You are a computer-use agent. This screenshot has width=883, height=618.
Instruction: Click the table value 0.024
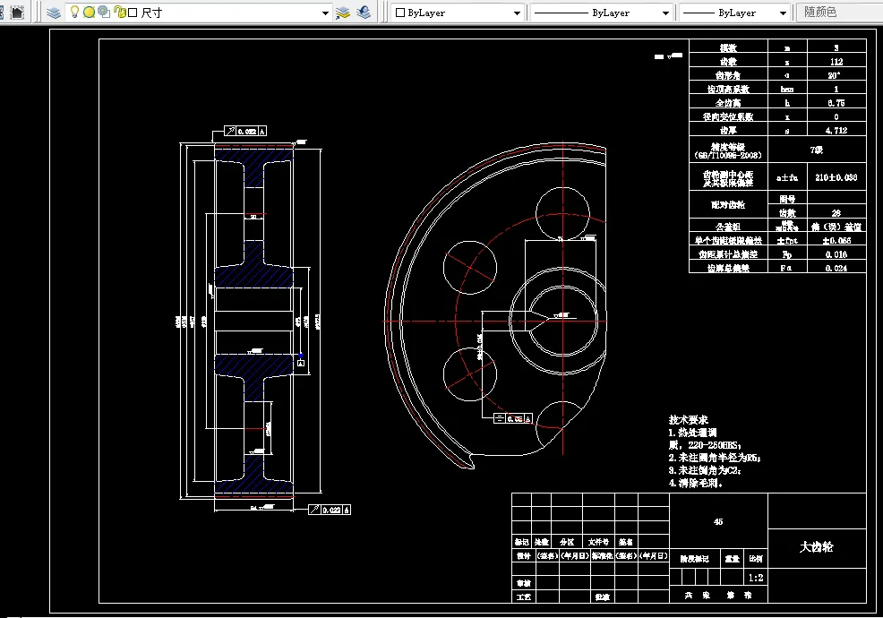836,268
